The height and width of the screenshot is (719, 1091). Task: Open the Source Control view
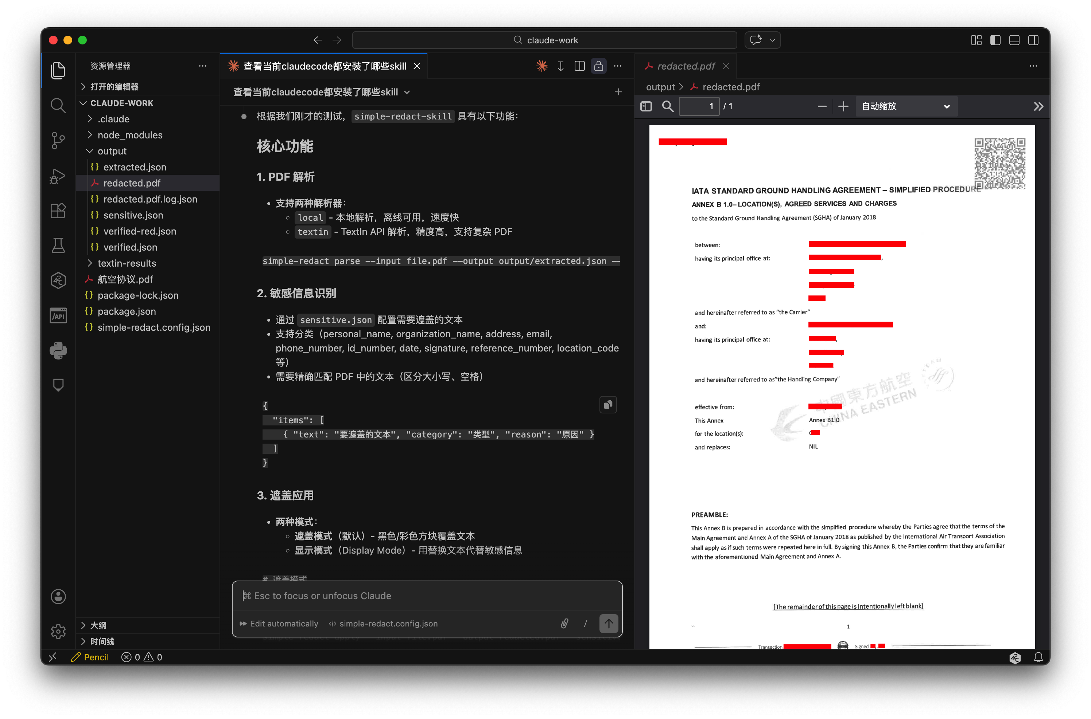coord(58,140)
